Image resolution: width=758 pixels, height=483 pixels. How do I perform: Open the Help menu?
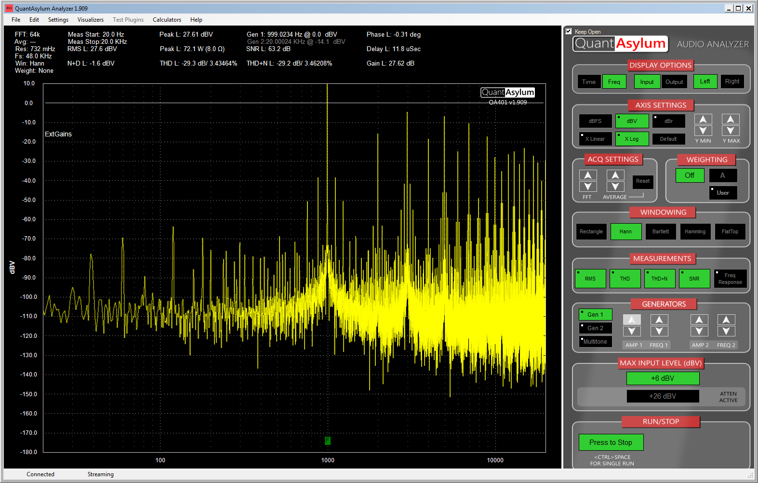coord(196,20)
